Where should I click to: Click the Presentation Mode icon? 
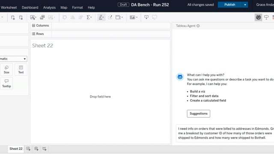[x=155, y=17]
